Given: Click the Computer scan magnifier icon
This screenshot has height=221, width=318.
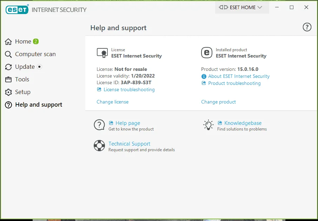Looking at the screenshot, I should [8, 54].
